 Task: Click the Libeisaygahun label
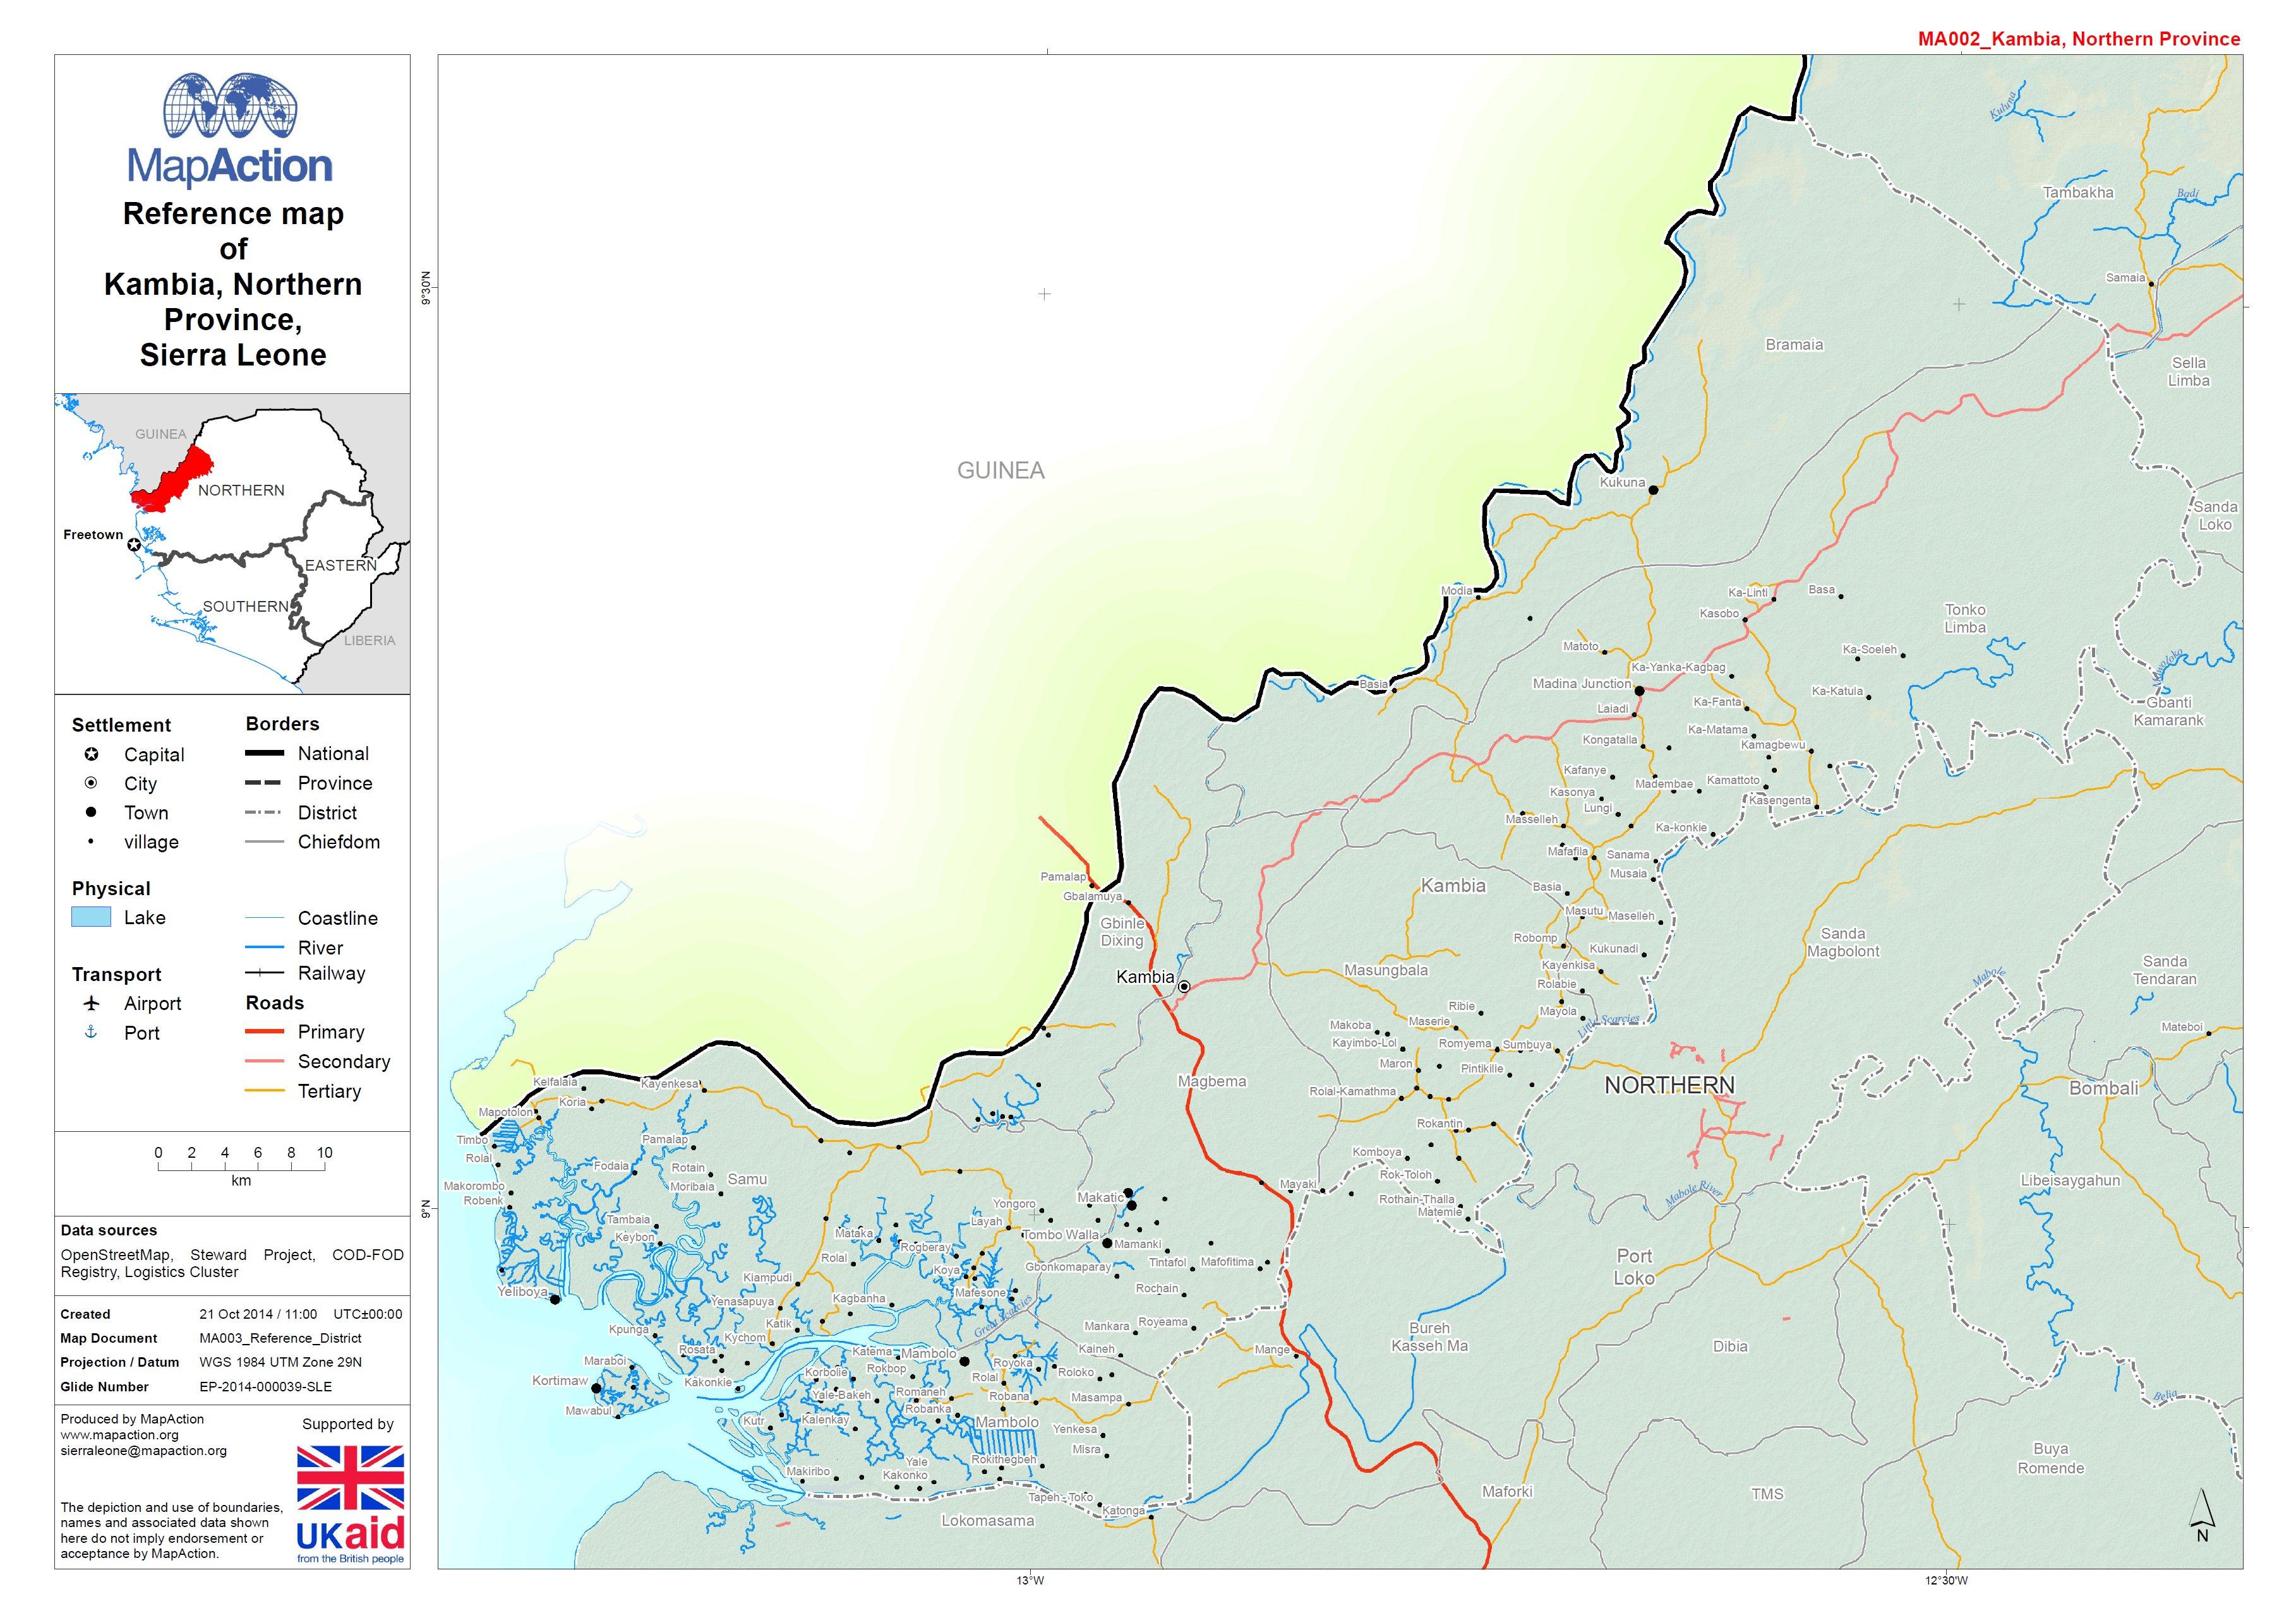[x=2070, y=1181]
